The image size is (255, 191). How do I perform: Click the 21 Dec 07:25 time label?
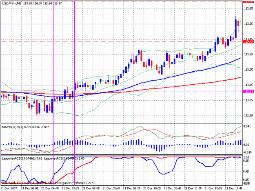pos(71,188)
